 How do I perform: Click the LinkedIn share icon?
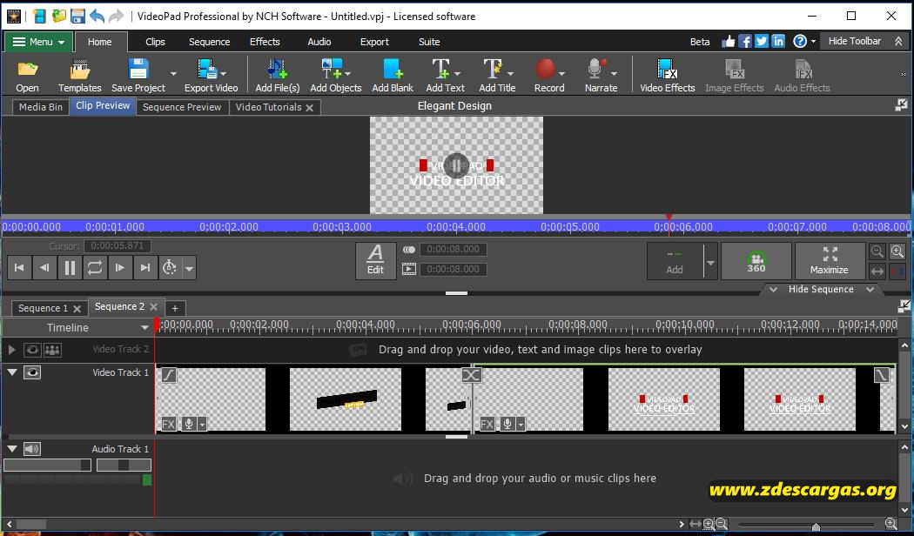pos(778,42)
